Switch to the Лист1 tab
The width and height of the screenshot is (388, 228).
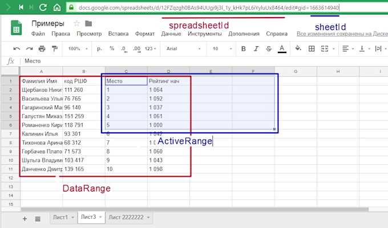coord(60,217)
